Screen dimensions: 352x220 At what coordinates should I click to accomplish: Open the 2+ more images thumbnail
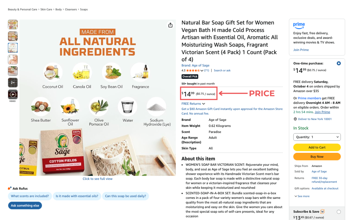13,83
